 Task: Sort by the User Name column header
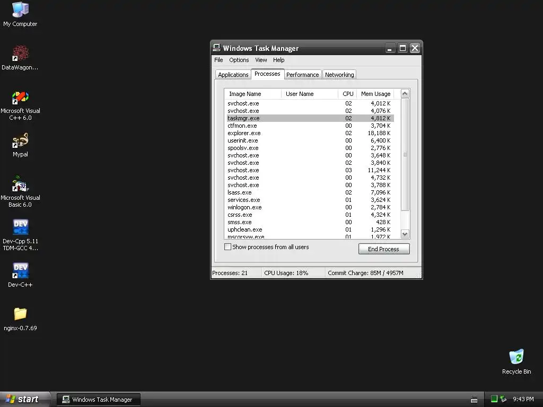(x=310, y=94)
